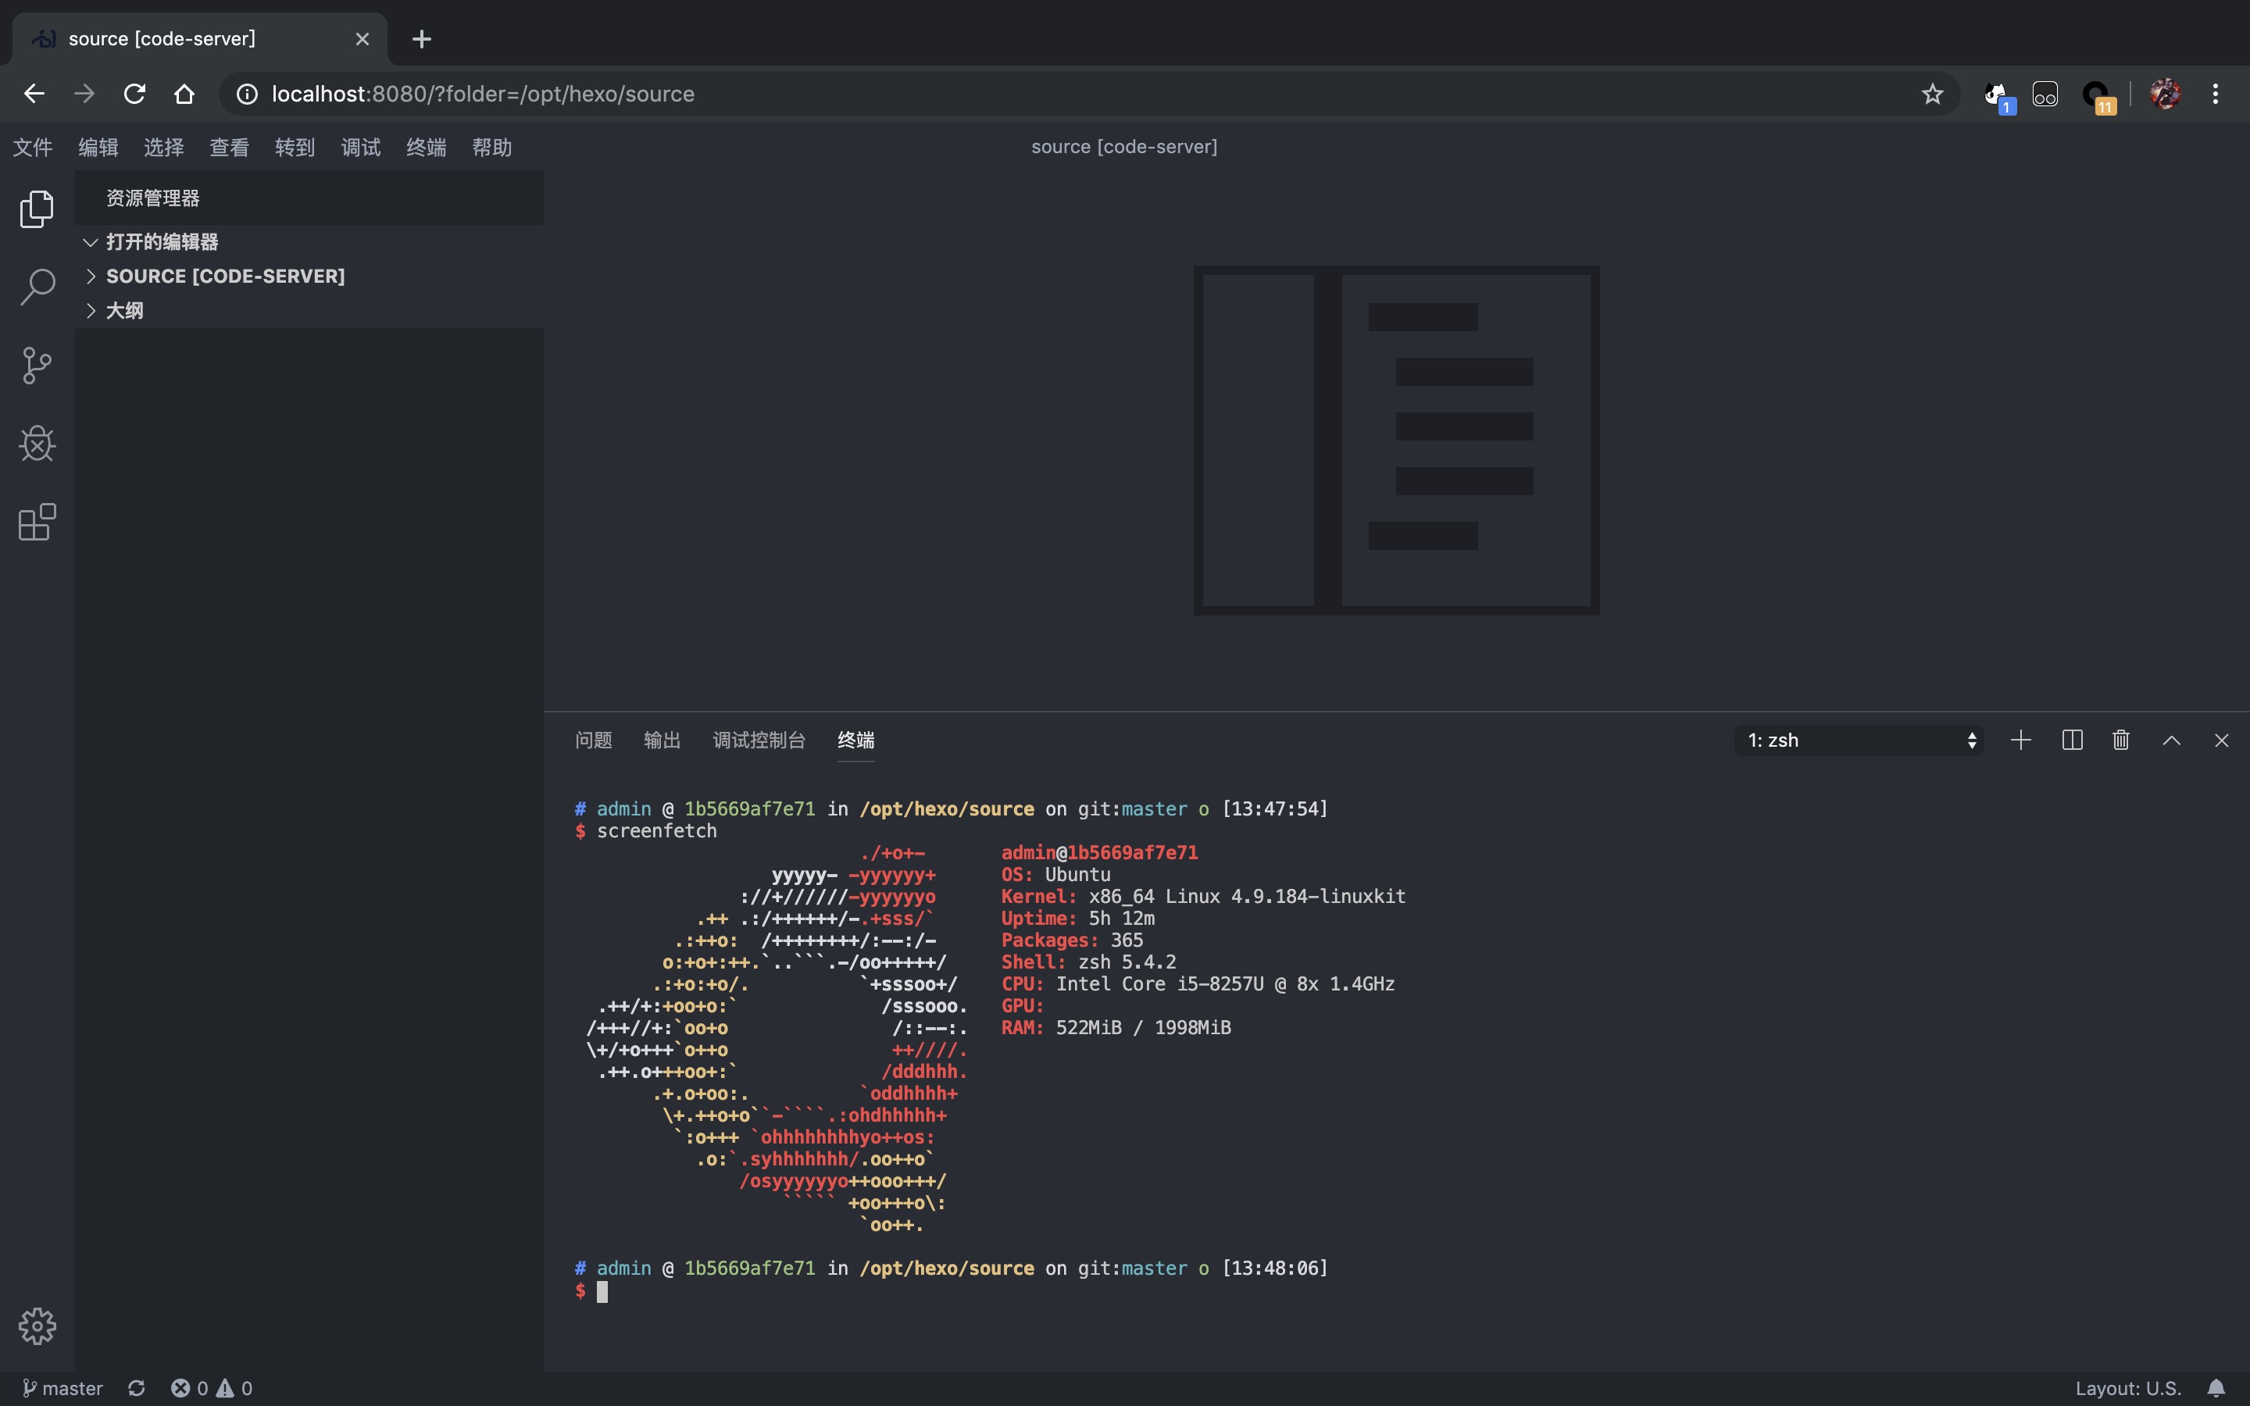Close the terminal panel
2250x1406 pixels.
(x=2221, y=740)
